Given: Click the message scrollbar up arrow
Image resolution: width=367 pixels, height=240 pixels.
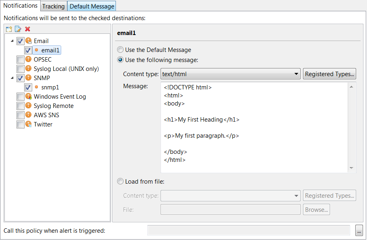Looking at the screenshot, I should 351,87.
